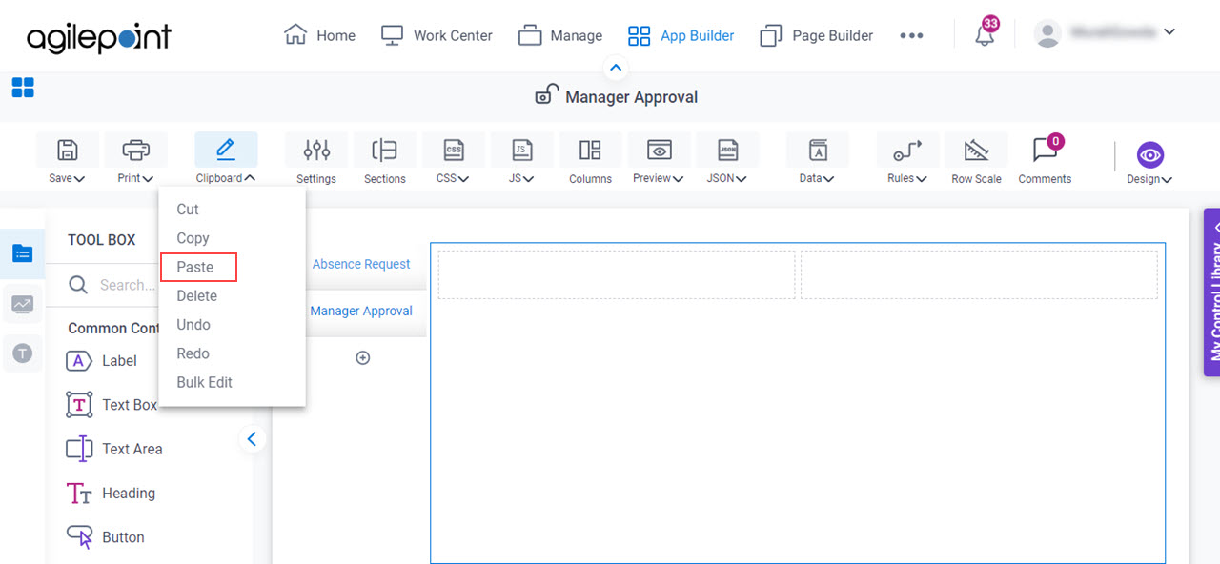The image size is (1220, 564).
Task: Switch to the Absence Request section tab
Action: pyautogui.click(x=361, y=264)
